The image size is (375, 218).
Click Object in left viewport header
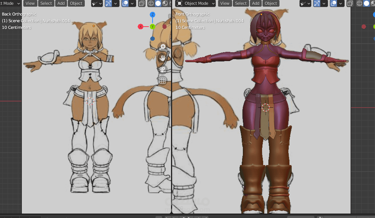point(76,3)
